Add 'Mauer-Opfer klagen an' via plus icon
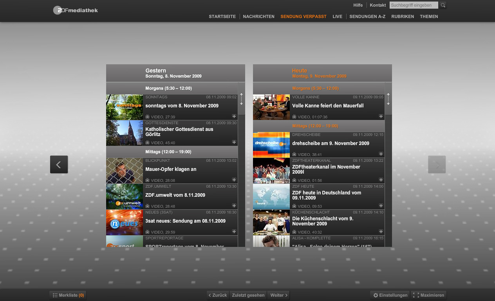Screen dimensions: 495x301 click(234, 180)
